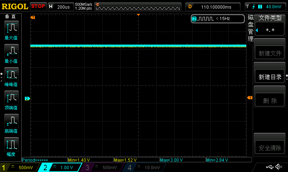288x172 pixels.
Task: Select the 幅度 amplitude measurement icon
Action: point(12,144)
